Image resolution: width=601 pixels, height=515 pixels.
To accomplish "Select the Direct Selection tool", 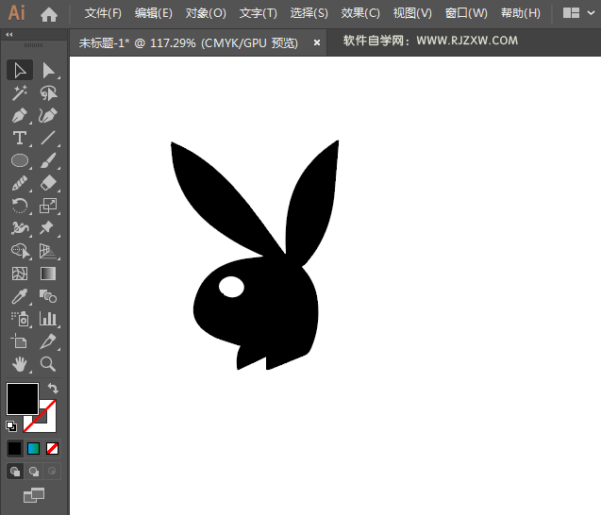I will pos(48,70).
